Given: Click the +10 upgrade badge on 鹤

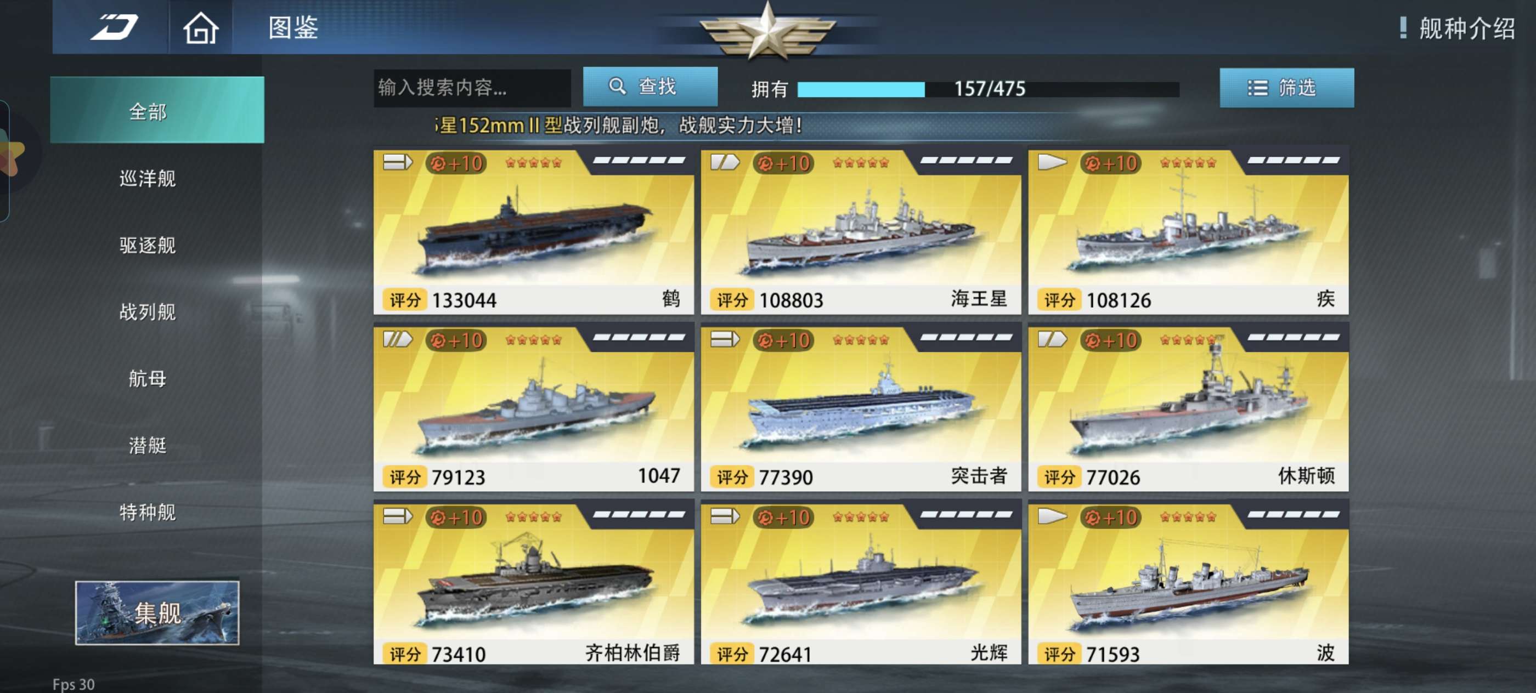Looking at the screenshot, I should click(x=456, y=163).
